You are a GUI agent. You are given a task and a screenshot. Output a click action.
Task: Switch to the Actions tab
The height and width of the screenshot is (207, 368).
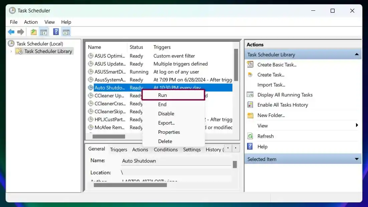click(140, 149)
